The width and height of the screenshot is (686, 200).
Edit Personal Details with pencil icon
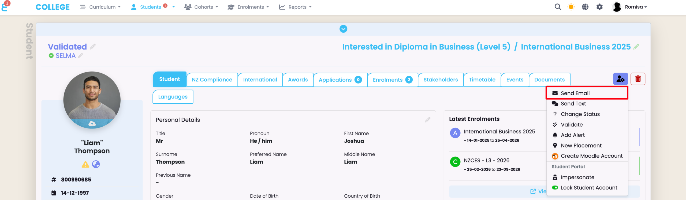pos(427,120)
